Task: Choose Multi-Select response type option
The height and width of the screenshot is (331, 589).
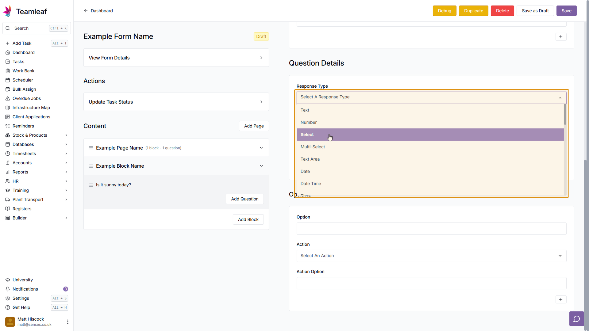Action: 313,147
